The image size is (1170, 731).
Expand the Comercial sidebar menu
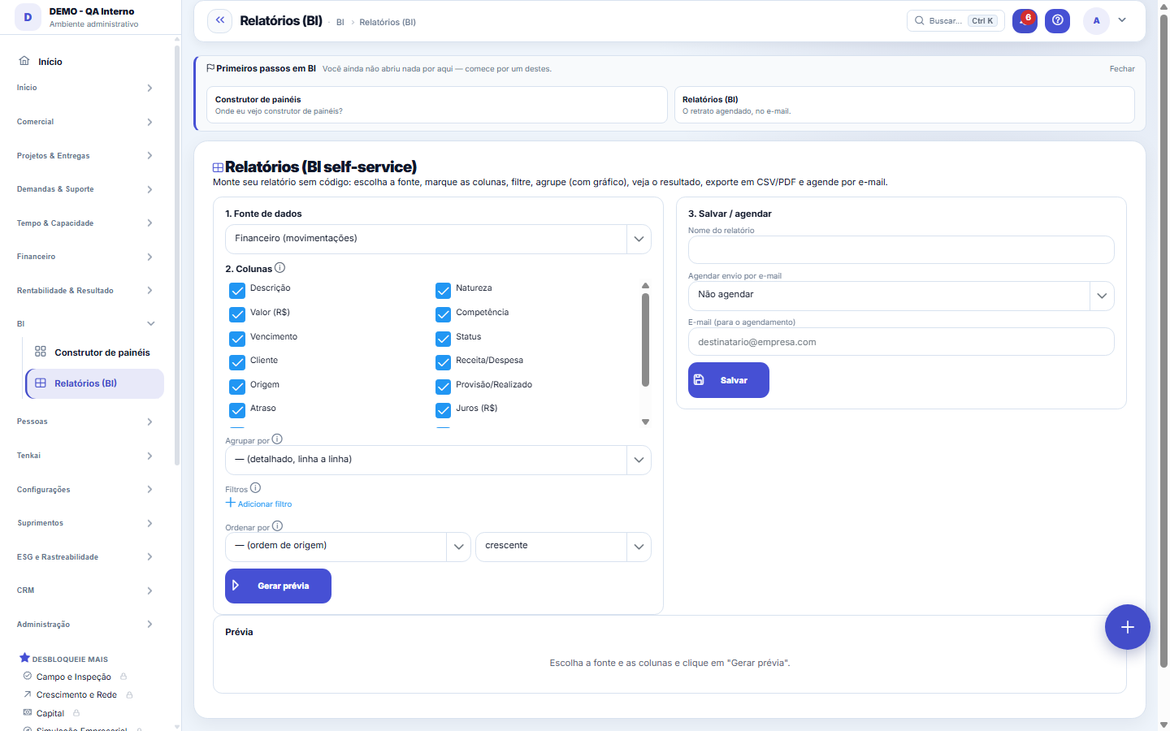pyautogui.click(x=85, y=122)
